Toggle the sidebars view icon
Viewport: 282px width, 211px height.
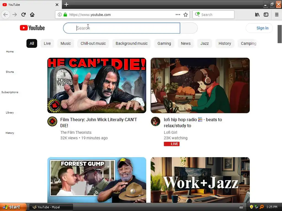(x=266, y=15)
